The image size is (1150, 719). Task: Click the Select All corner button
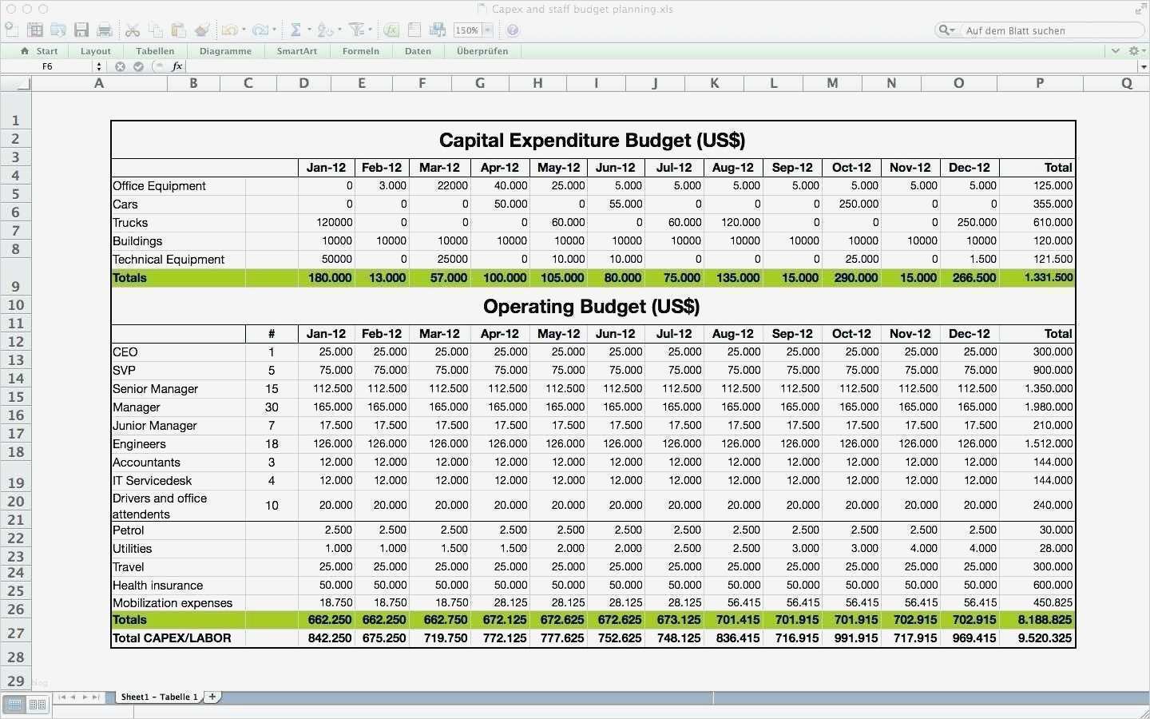(x=15, y=82)
